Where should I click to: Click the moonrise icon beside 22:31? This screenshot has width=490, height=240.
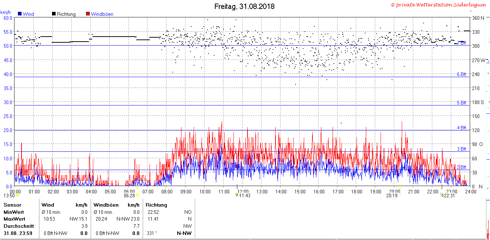[x=443, y=196]
